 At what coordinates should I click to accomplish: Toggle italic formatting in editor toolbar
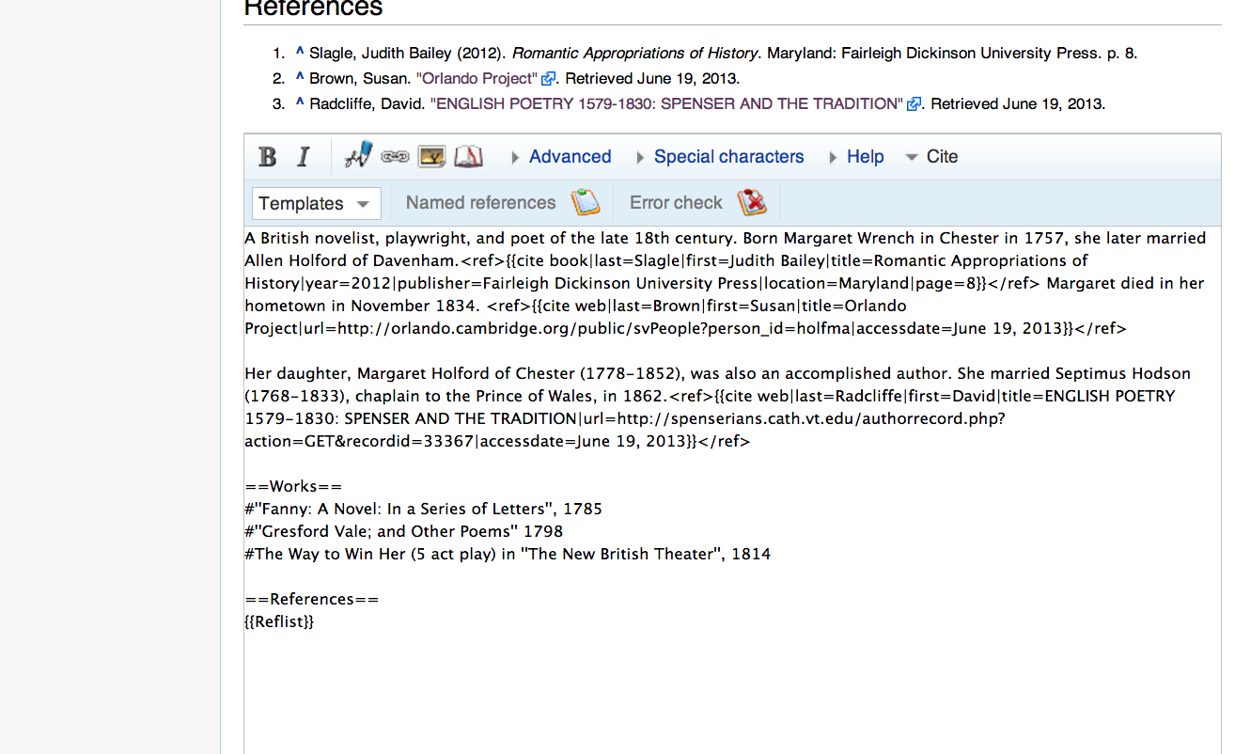(x=303, y=157)
